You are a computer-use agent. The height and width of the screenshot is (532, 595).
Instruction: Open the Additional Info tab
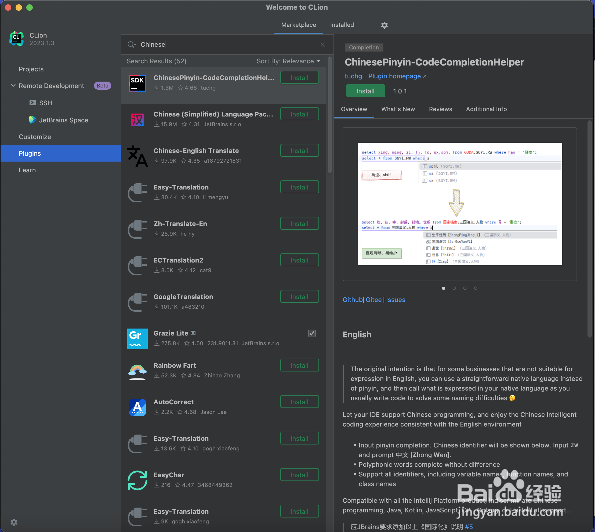(x=486, y=109)
